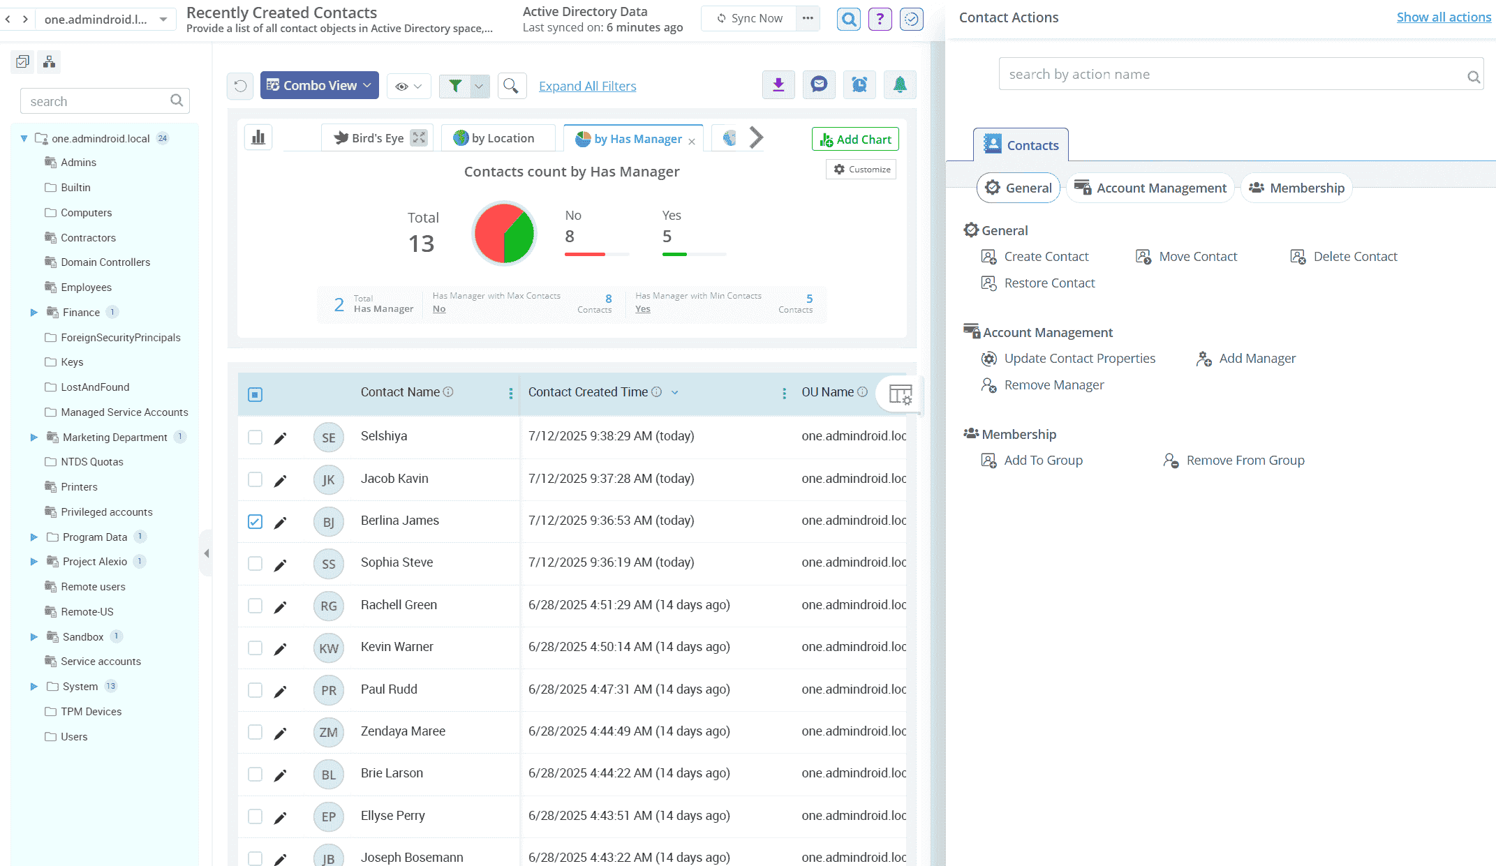Click the Show all actions link
The width and height of the screenshot is (1496, 866).
(x=1444, y=16)
